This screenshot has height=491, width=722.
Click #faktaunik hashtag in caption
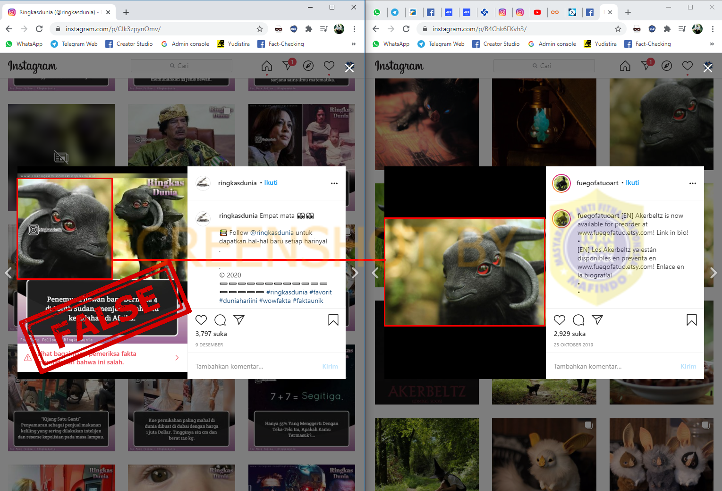[308, 301]
